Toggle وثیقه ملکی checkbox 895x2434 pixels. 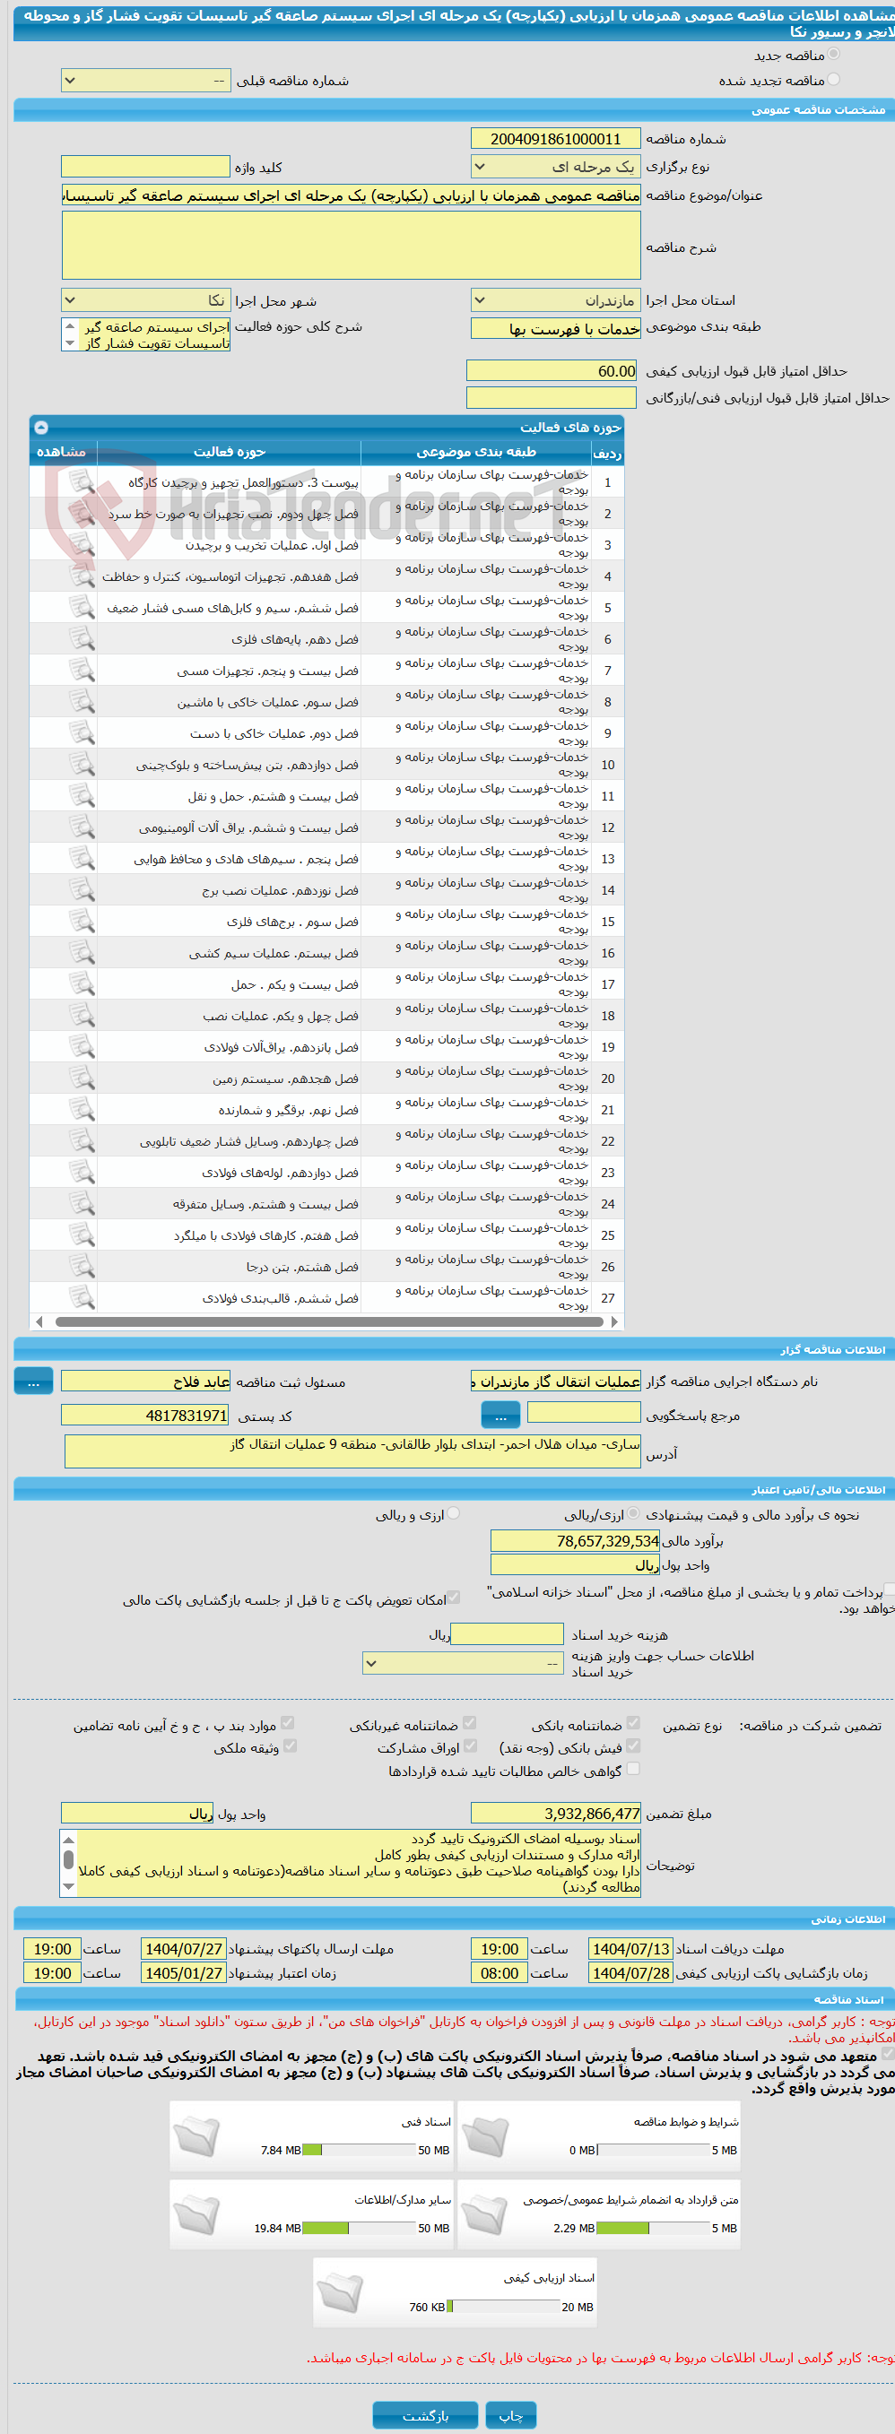coord(291,1745)
